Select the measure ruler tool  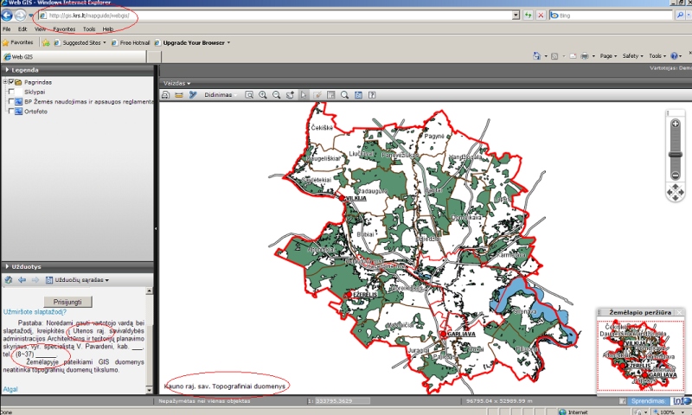click(179, 95)
